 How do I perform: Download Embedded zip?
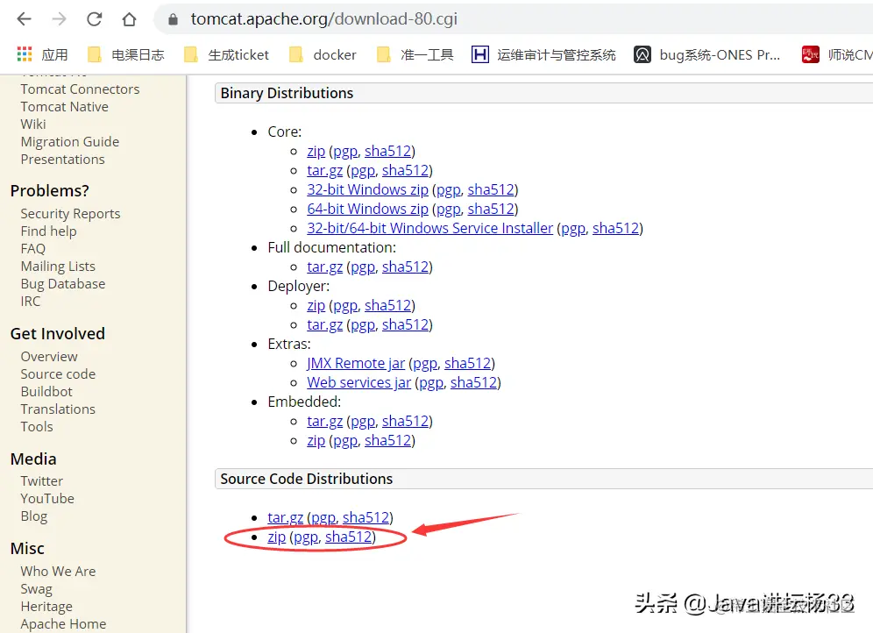pos(316,440)
